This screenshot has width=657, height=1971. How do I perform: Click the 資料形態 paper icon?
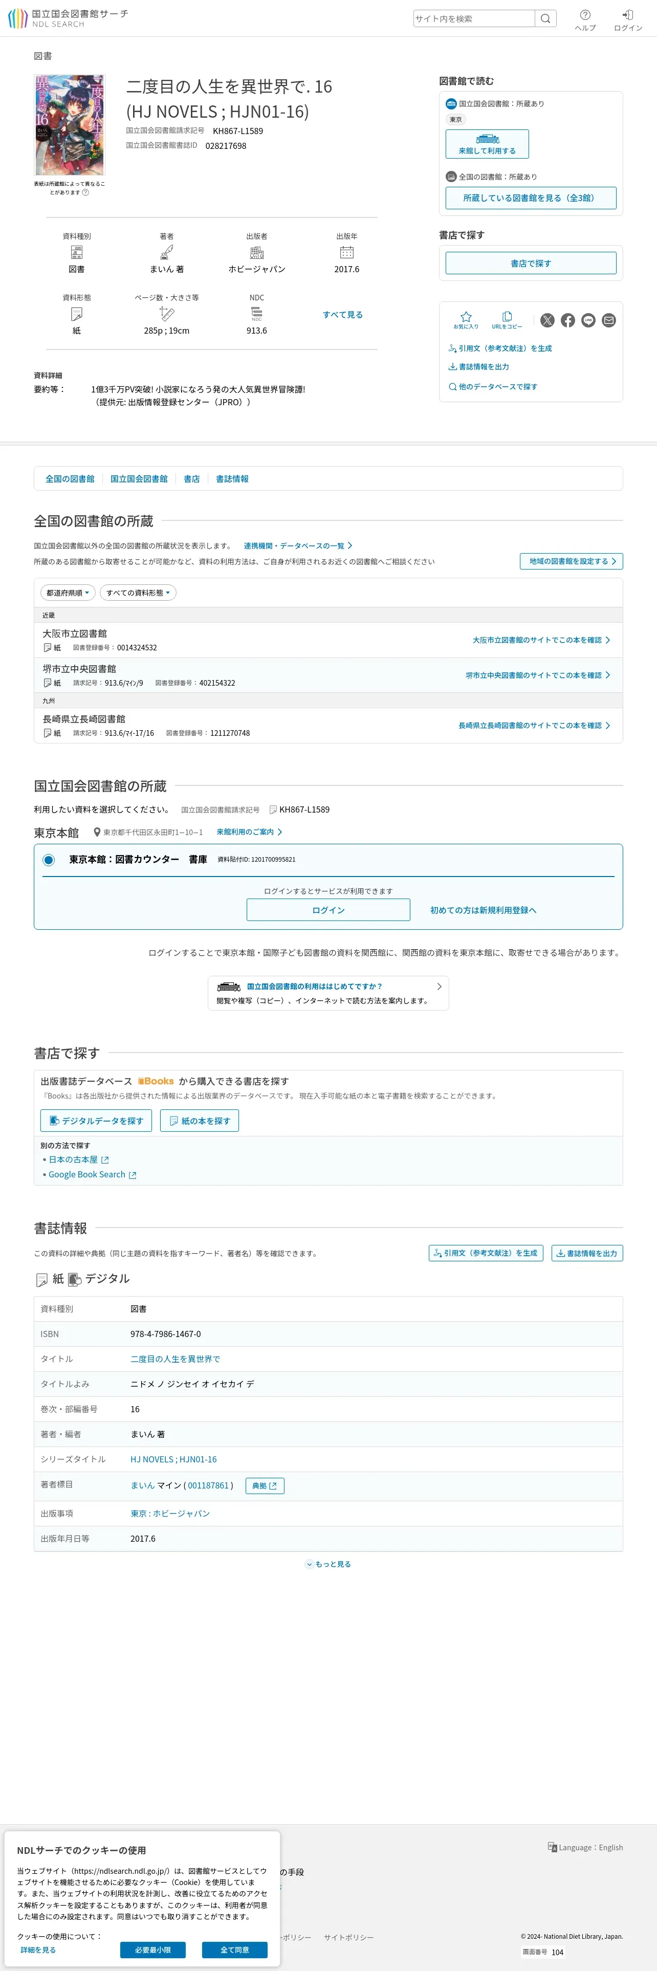[76, 314]
